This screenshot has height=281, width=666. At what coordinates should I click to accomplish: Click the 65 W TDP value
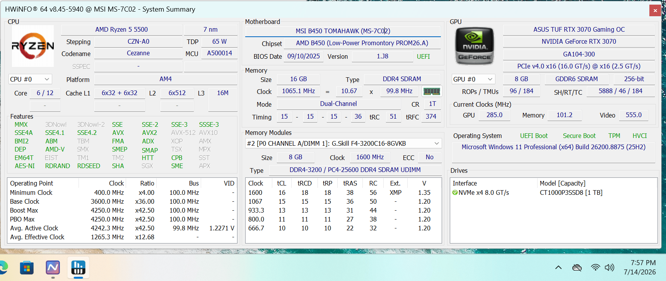coord(219,41)
